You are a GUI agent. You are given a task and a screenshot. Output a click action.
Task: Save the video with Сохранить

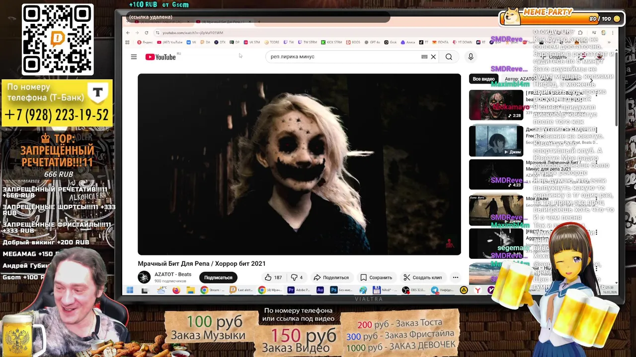(376, 277)
